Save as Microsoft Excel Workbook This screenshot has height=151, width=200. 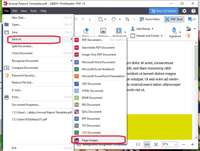[100, 69]
